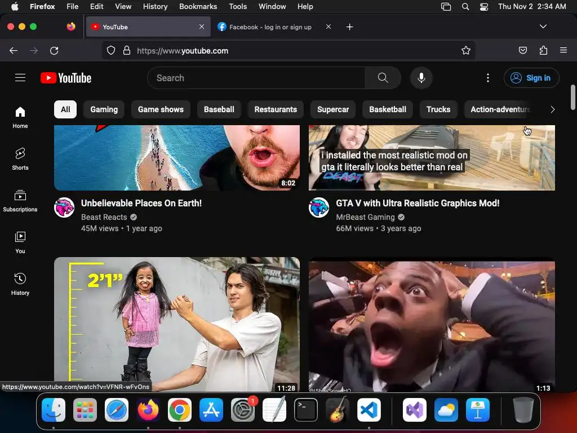577x433 pixels.
Task: Open the YouTube hamburger guide menu
Action: point(20,78)
